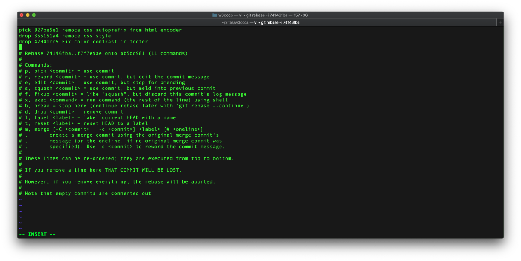This screenshot has height=261, width=521.
Task: Click the scrollbar track on the right edge
Action: pyautogui.click(x=502, y=129)
